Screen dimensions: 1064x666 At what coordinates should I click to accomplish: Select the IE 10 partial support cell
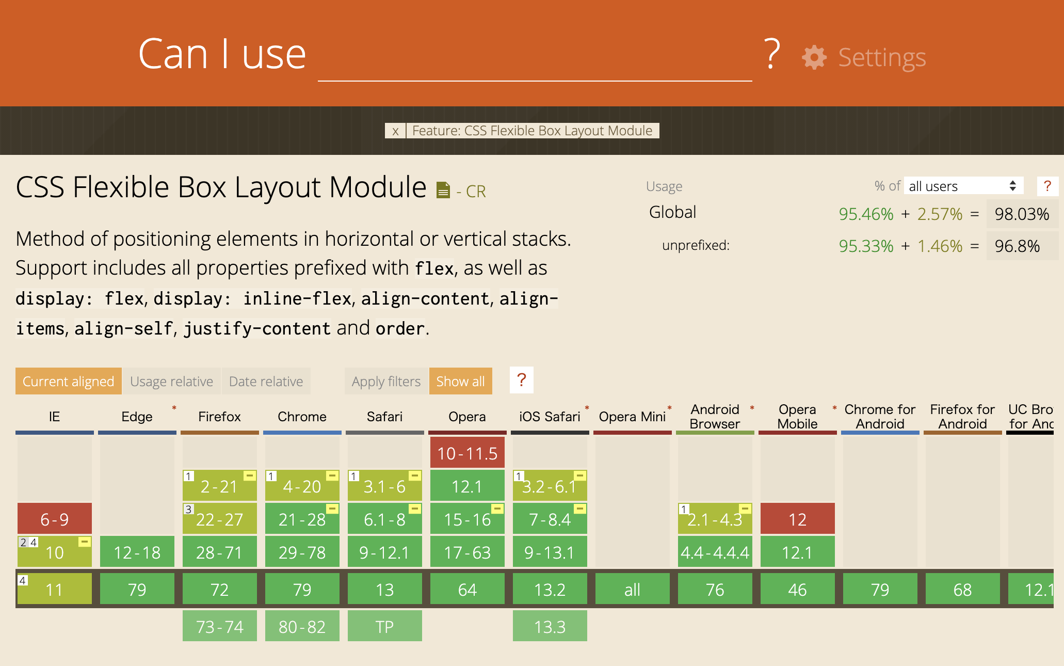55,552
